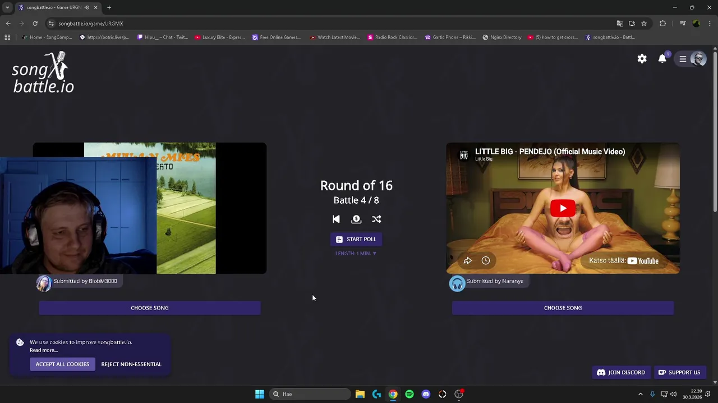This screenshot has width=718, height=403.
Task: Open the Support Us button
Action: [679, 372]
